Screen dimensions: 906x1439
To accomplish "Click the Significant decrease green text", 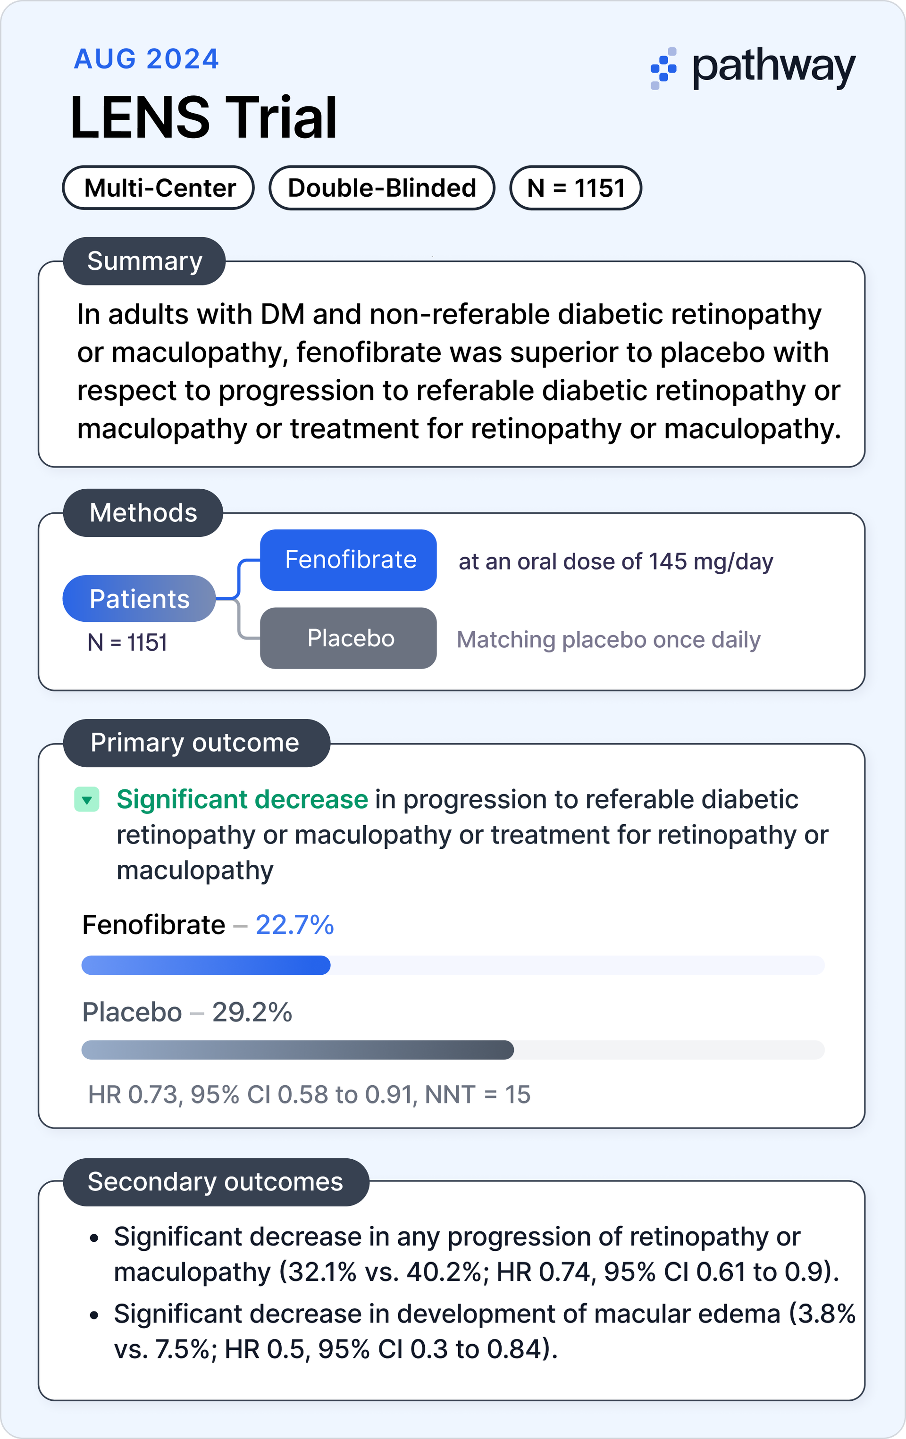I will tap(242, 800).
